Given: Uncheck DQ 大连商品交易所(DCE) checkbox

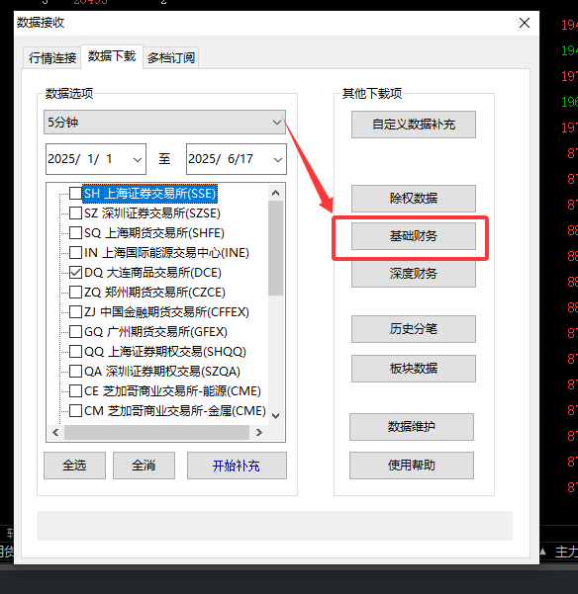Looking at the screenshot, I should pos(75,272).
